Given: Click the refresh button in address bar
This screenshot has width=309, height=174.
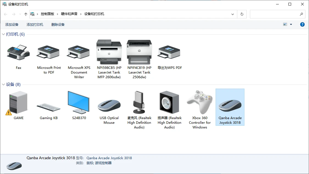Looking at the screenshot, I should [x=242, y=14].
